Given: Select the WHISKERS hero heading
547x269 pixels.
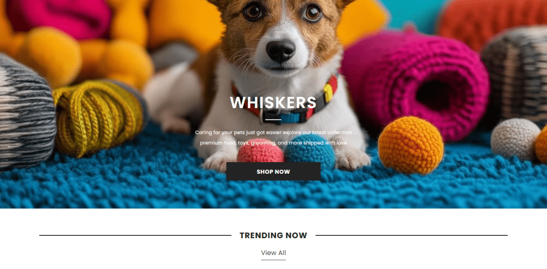Looking at the screenshot, I should (273, 103).
